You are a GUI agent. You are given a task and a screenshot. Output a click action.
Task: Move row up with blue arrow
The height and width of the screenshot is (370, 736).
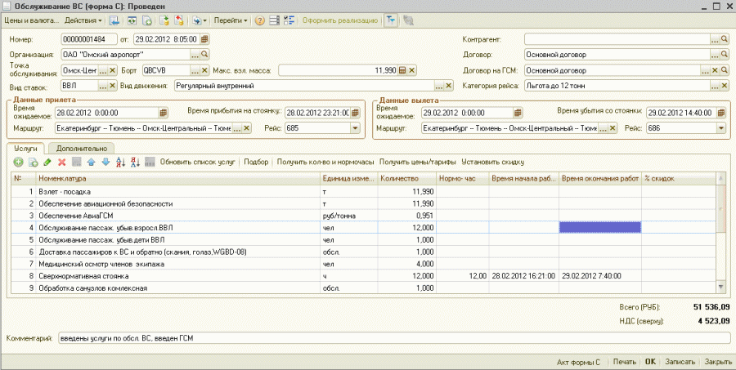click(91, 163)
